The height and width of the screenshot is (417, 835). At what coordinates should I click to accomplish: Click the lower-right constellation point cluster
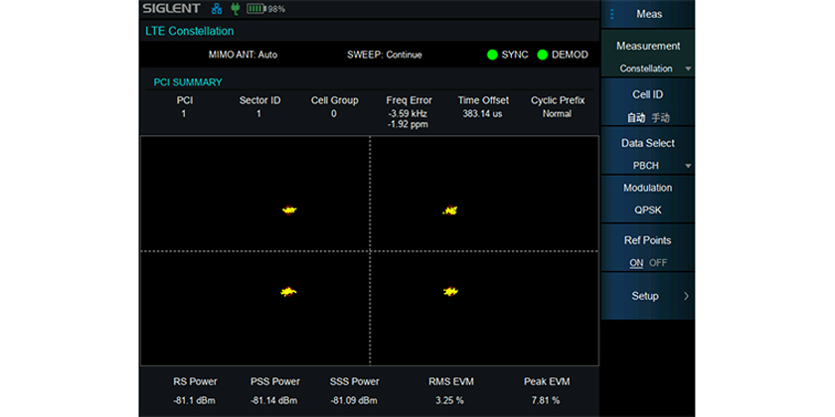[450, 290]
